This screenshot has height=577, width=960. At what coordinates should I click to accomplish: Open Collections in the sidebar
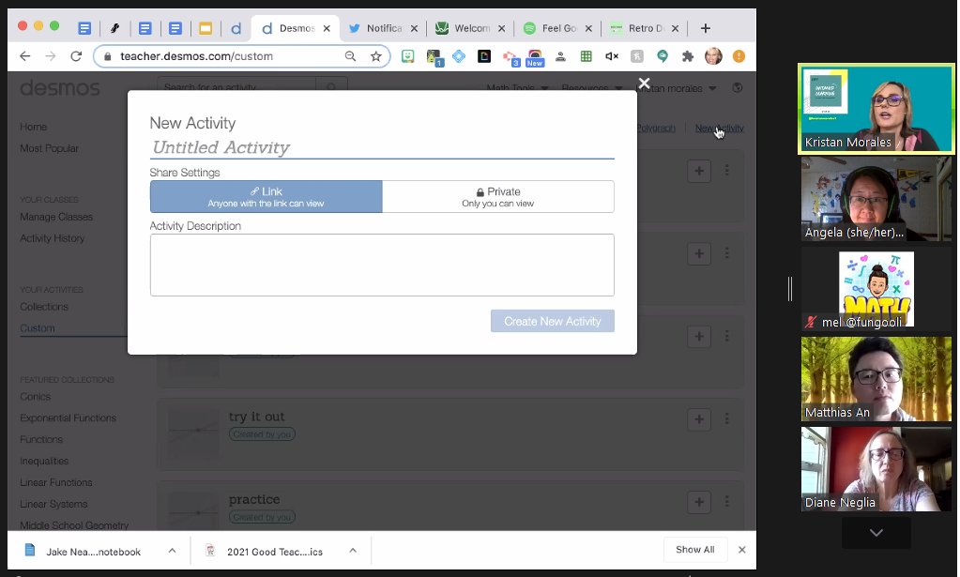[x=43, y=307]
